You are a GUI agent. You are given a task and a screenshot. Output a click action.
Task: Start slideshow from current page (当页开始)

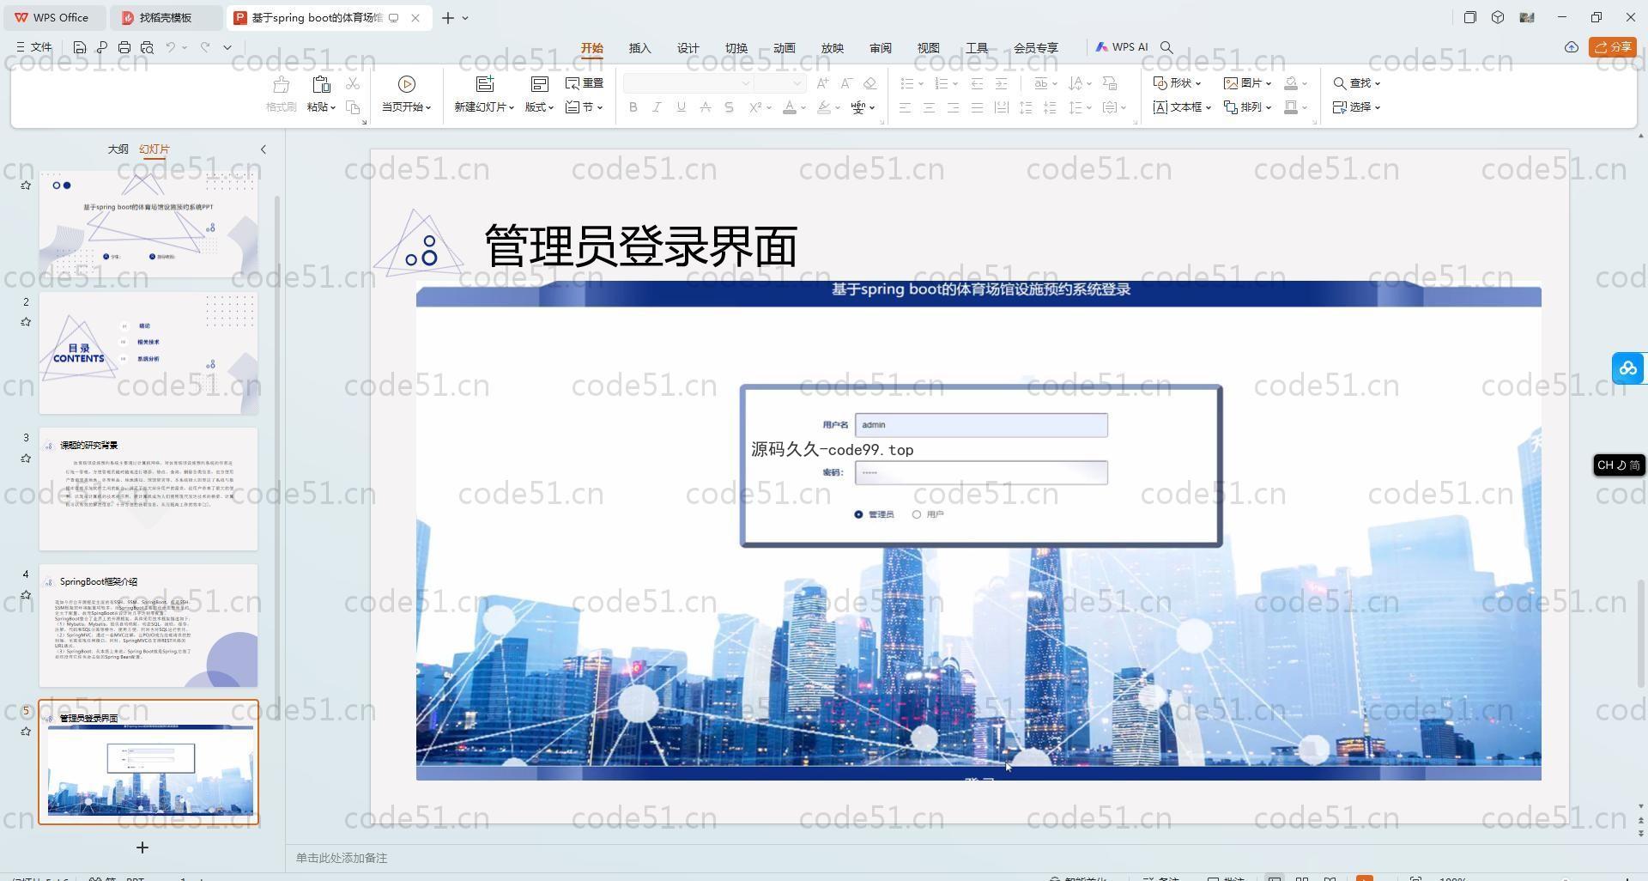point(407,95)
